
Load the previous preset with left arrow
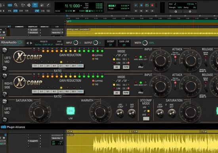tap(27, 43)
